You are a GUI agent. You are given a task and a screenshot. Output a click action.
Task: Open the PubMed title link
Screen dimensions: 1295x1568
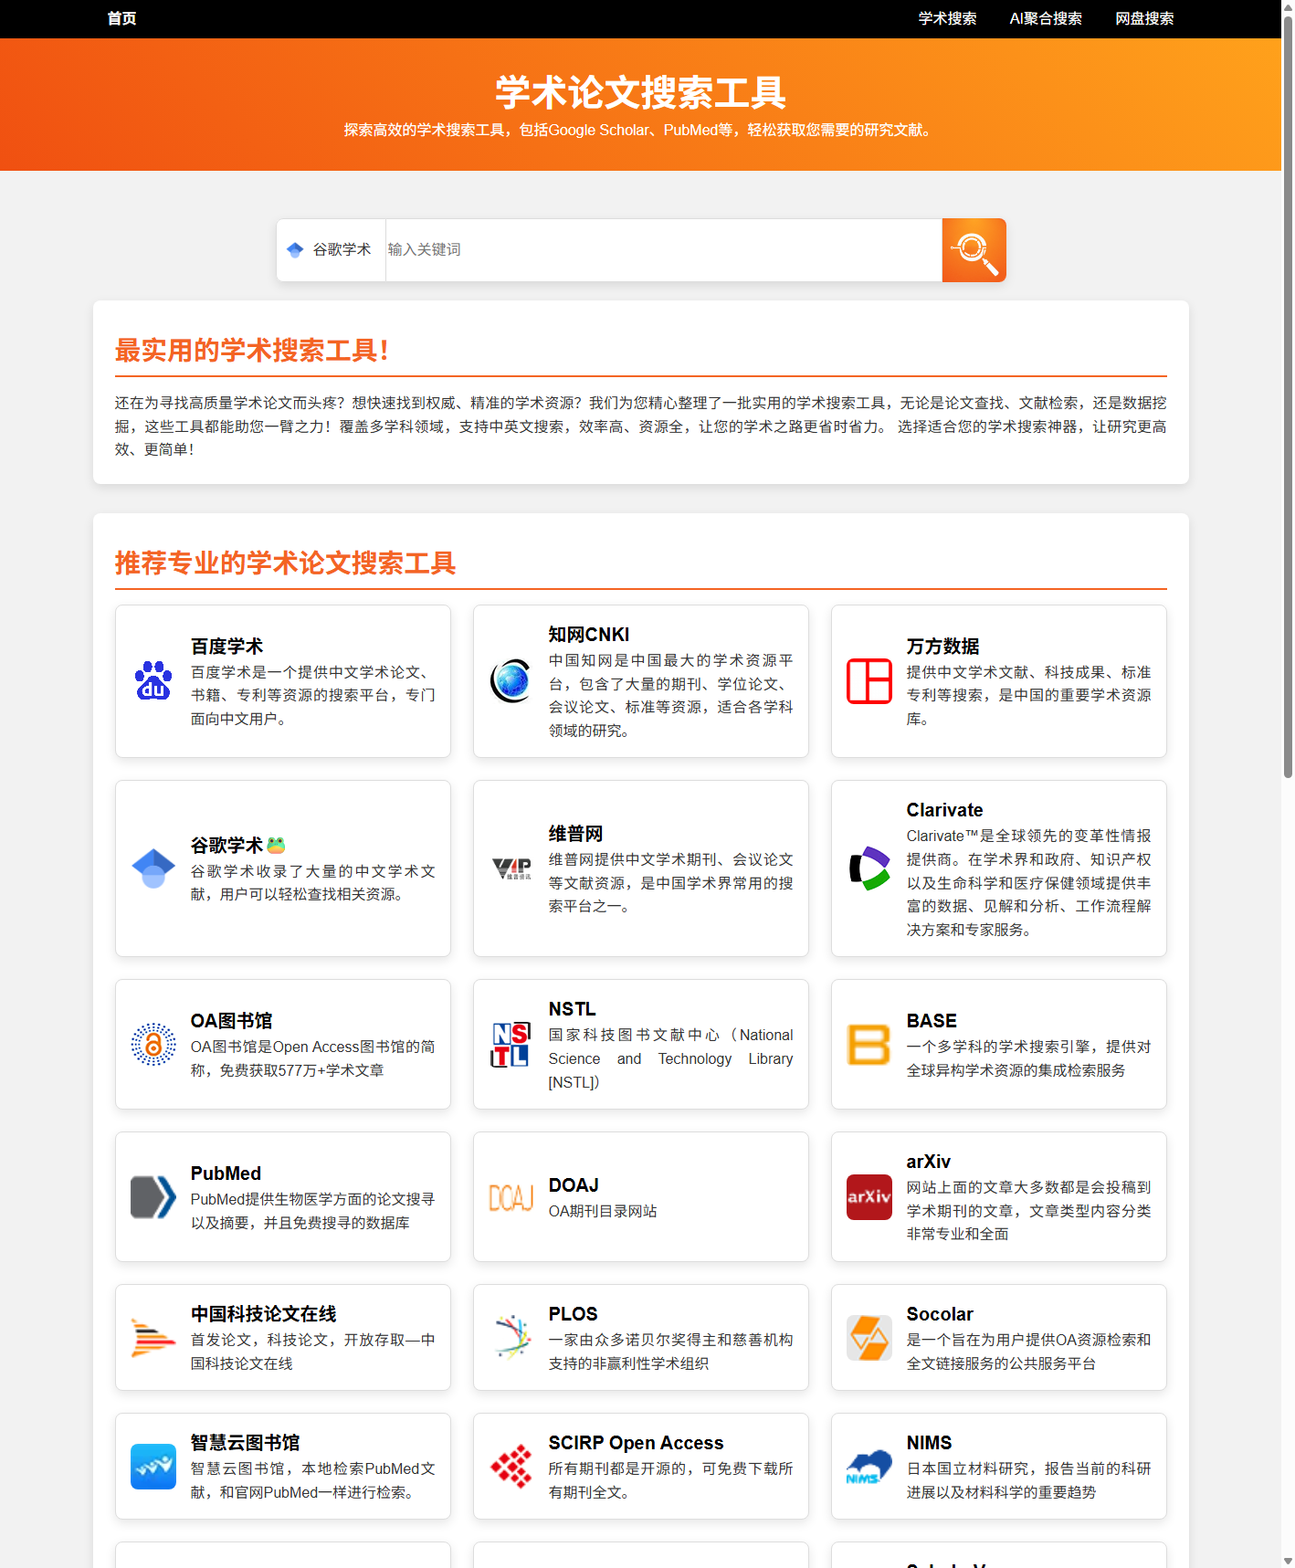(x=226, y=1173)
